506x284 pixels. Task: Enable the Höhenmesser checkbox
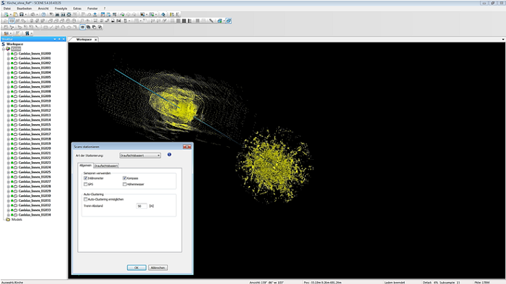[125, 184]
